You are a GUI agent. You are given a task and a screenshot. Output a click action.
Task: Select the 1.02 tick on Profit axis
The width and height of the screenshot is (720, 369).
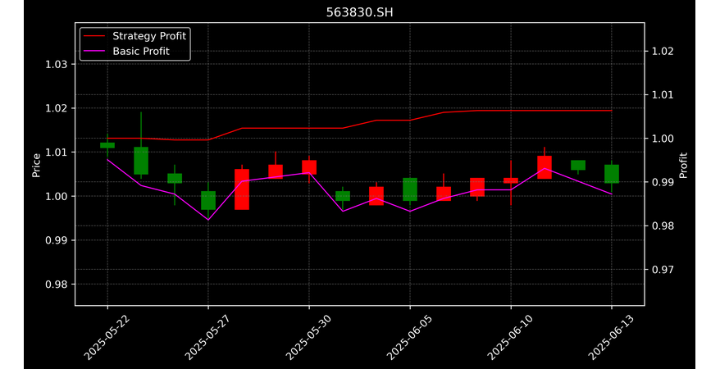click(663, 51)
